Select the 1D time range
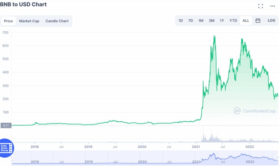This screenshot has height=166, width=279. click(x=181, y=21)
